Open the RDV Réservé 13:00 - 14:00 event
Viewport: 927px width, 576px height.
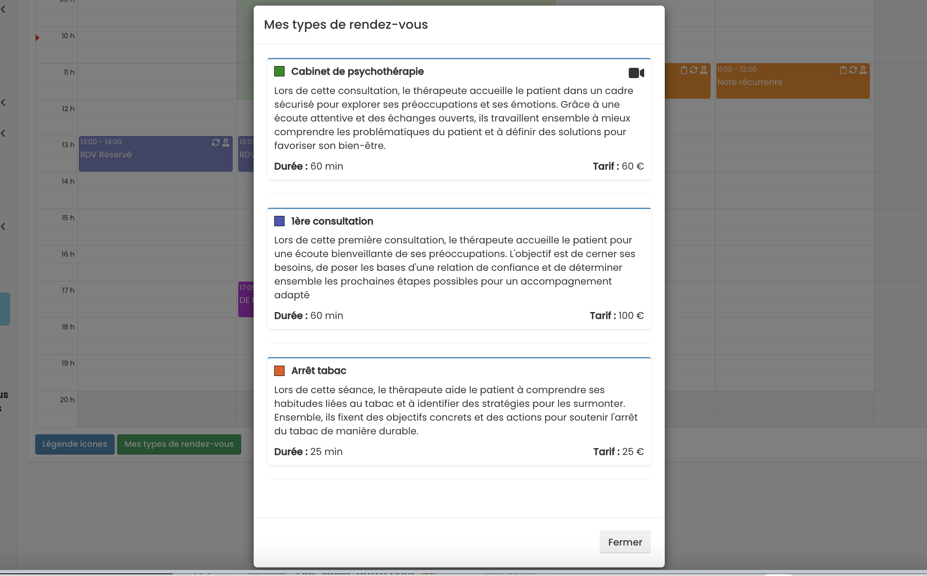pos(155,154)
